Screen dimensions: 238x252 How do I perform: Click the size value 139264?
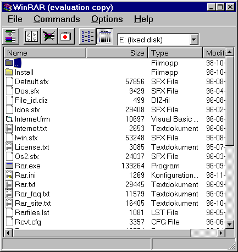(x=133, y=166)
